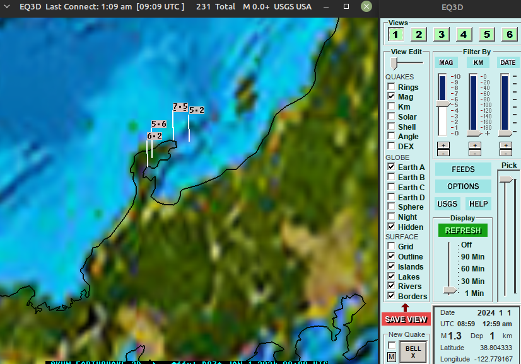Uncheck the Mag quake checkbox
This screenshot has width=521, height=364.
[x=392, y=96]
